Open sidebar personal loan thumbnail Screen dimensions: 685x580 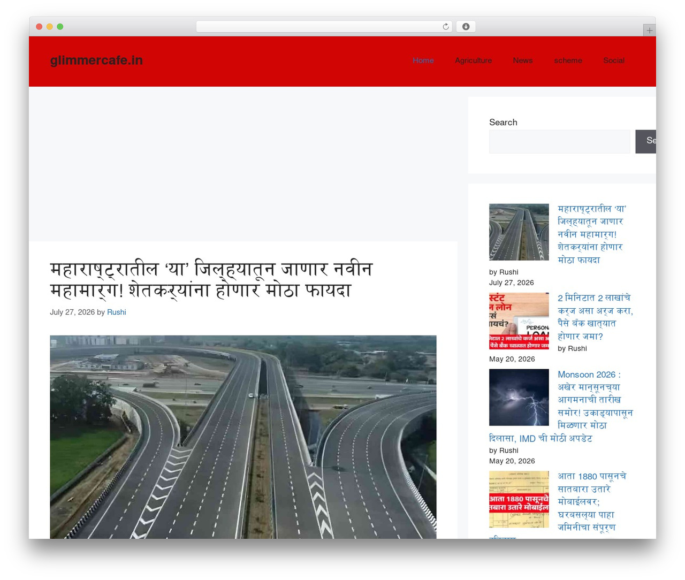pos(519,321)
